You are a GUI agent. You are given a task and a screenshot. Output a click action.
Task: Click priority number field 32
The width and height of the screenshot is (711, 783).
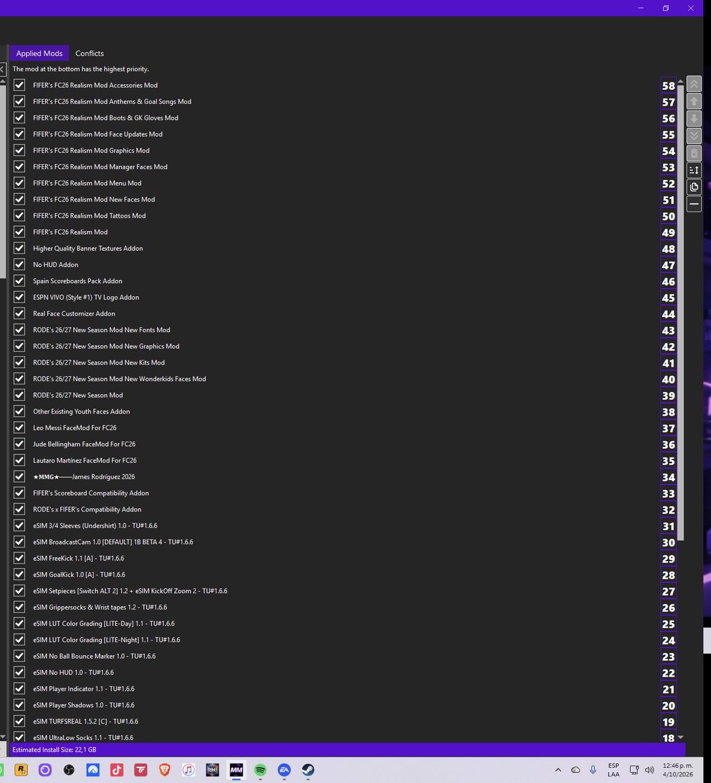click(x=668, y=510)
